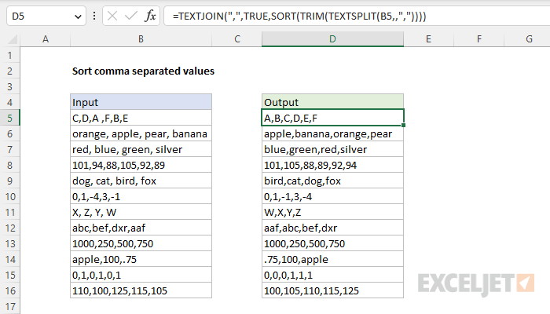The width and height of the screenshot is (550, 314).
Task: Select cell 'abc,bef,dxr,aaf'
Action: (x=141, y=228)
